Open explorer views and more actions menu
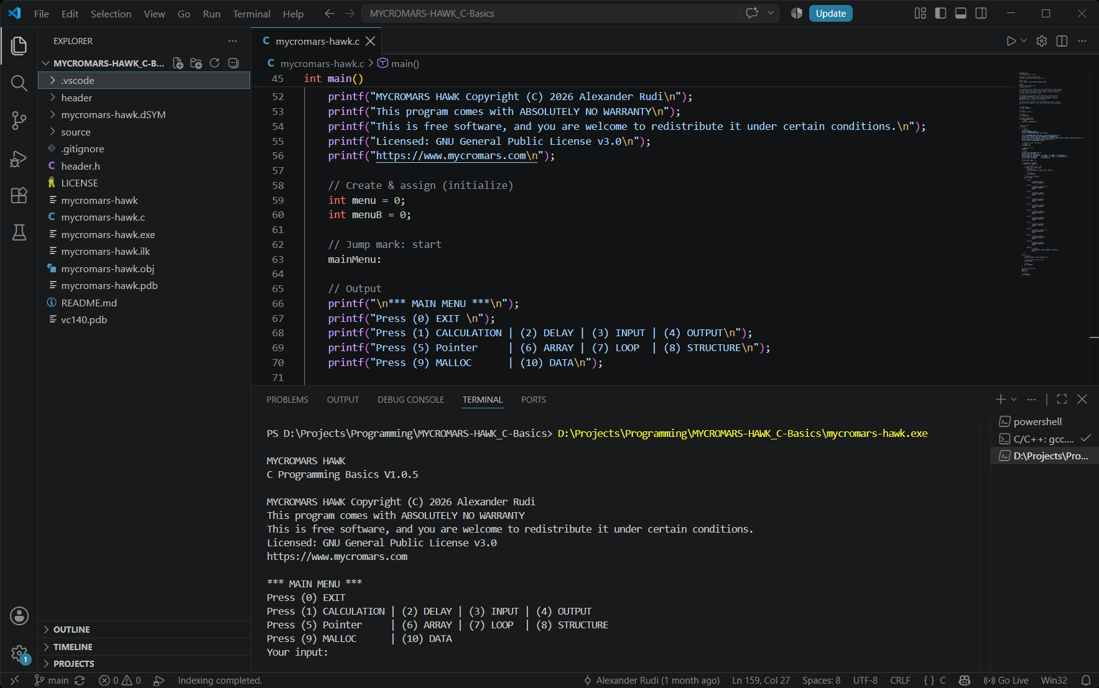 [x=233, y=41]
